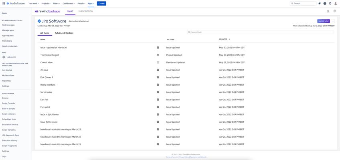
Task: Toggle the Updated column sort arrow
Action: pos(229,39)
